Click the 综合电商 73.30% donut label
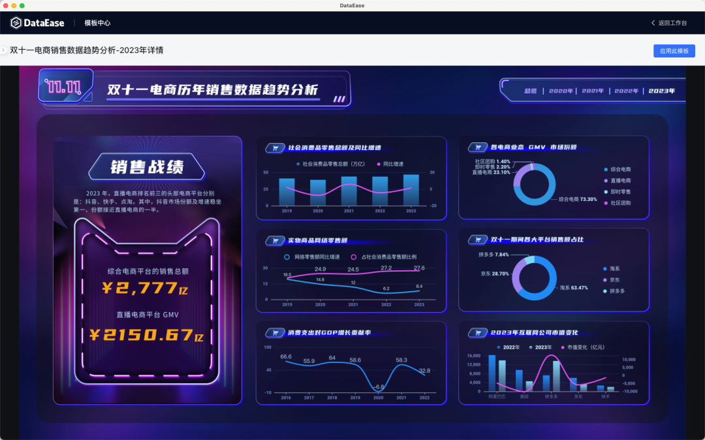This screenshot has height=440, width=705. [x=578, y=200]
